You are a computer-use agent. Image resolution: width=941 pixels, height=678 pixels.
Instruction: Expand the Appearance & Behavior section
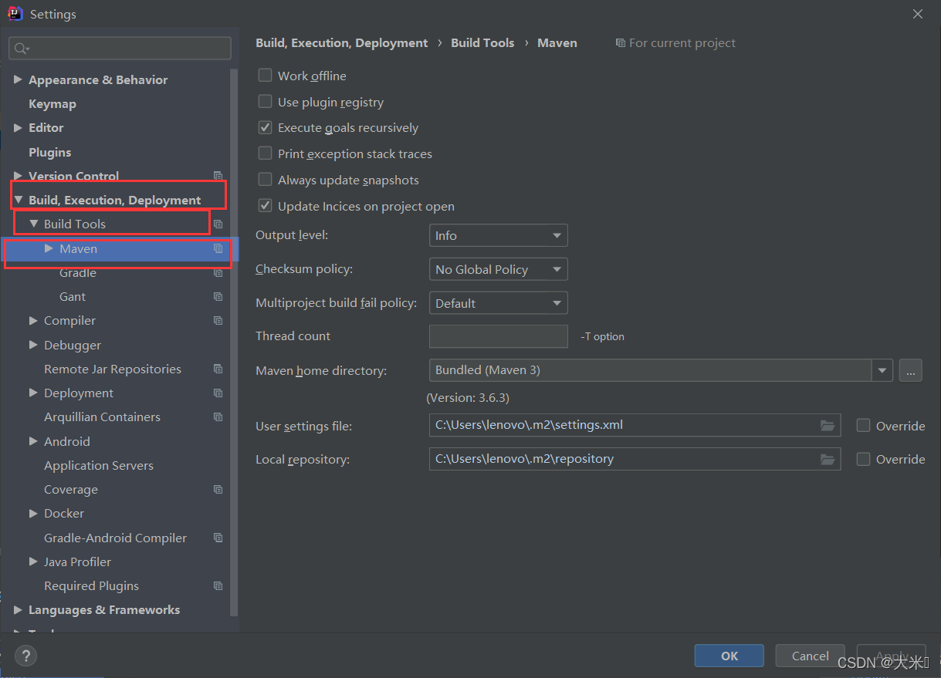[x=18, y=79]
